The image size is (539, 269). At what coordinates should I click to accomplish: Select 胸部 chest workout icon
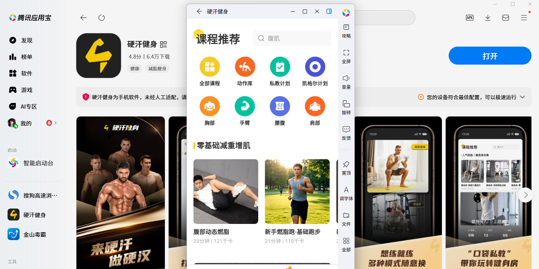coord(210,106)
